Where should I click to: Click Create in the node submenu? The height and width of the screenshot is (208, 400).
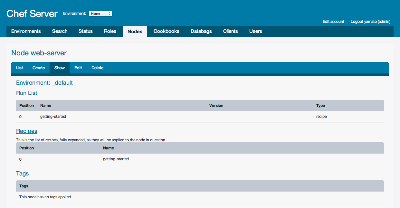[x=39, y=68]
